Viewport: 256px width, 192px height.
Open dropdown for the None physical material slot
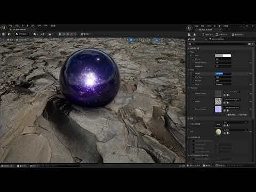235,122
